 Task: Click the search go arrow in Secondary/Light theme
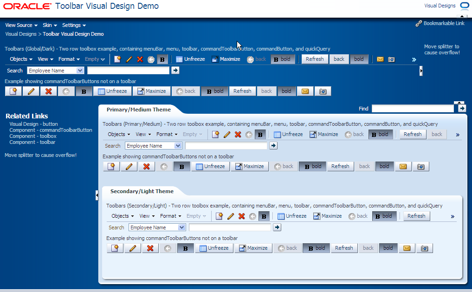pyautogui.click(x=277, y=227)
